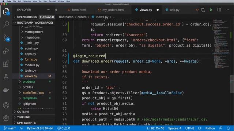Open the Docker view

point(6,90)
